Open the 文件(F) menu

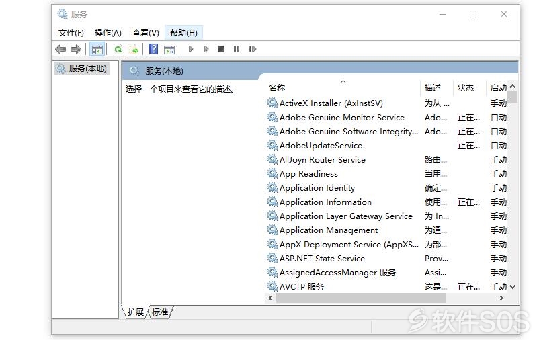[x=71, y=33]
